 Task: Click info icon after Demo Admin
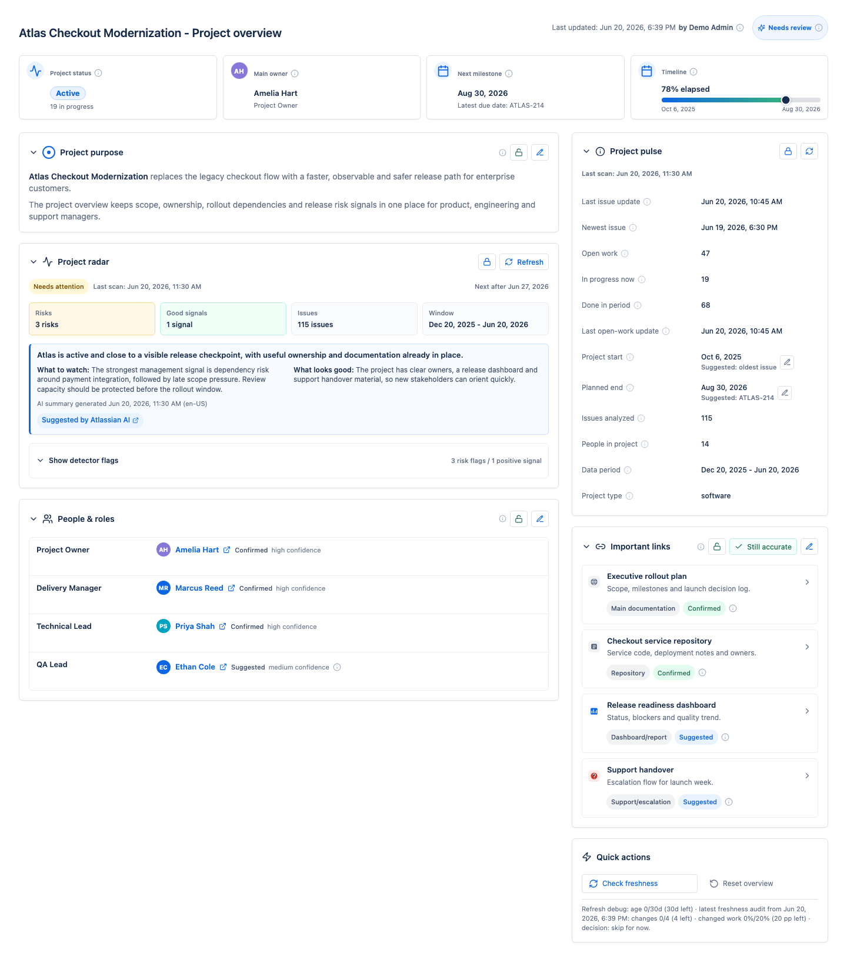click(x=740, y=28)
